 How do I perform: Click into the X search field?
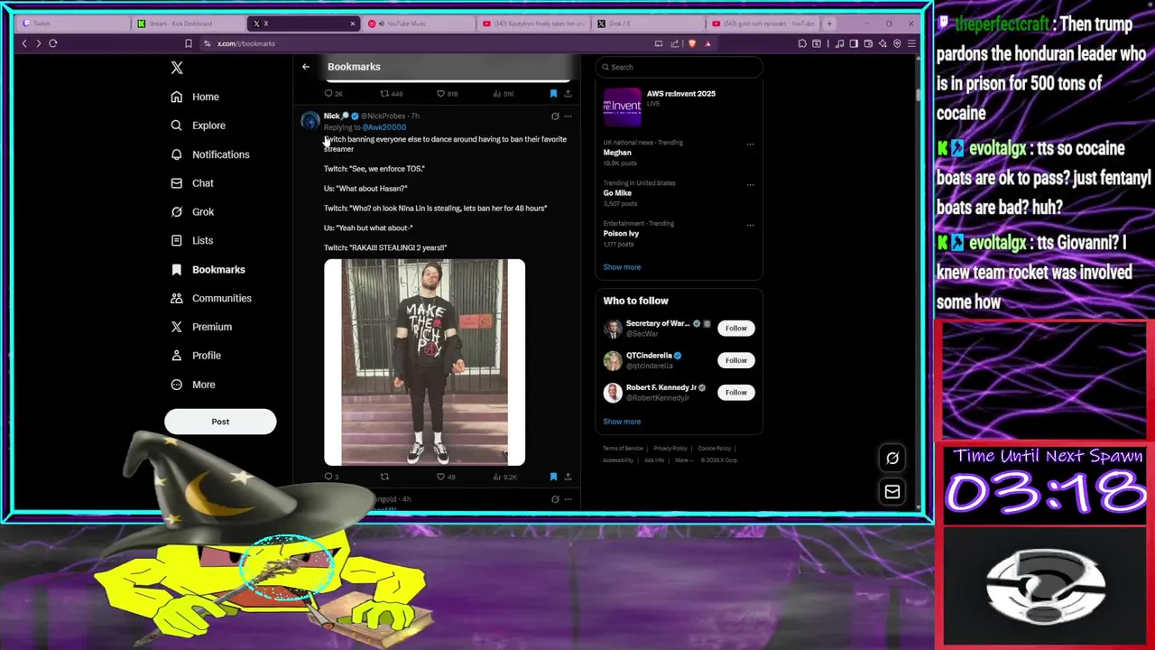(x=679, y=67)
